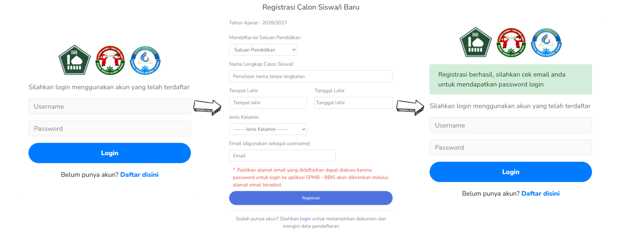Click the red circular school logo in left panel
621x231 pixels.
pos(110,60)
